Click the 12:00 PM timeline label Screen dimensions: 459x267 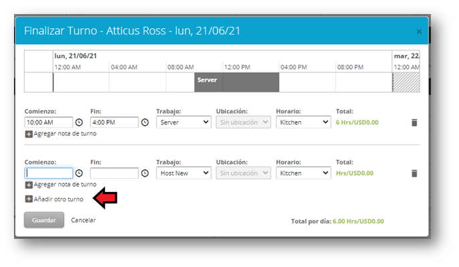[x=237, y=67]
